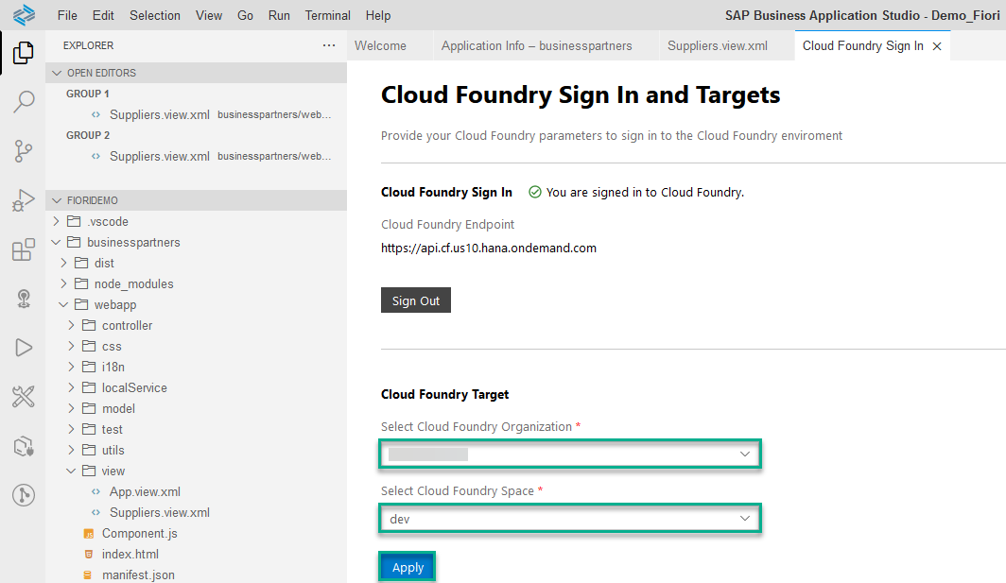The width and height of the screenshot is (1006, 583).
Task: Open the File menu
Action: pos(67,15)
